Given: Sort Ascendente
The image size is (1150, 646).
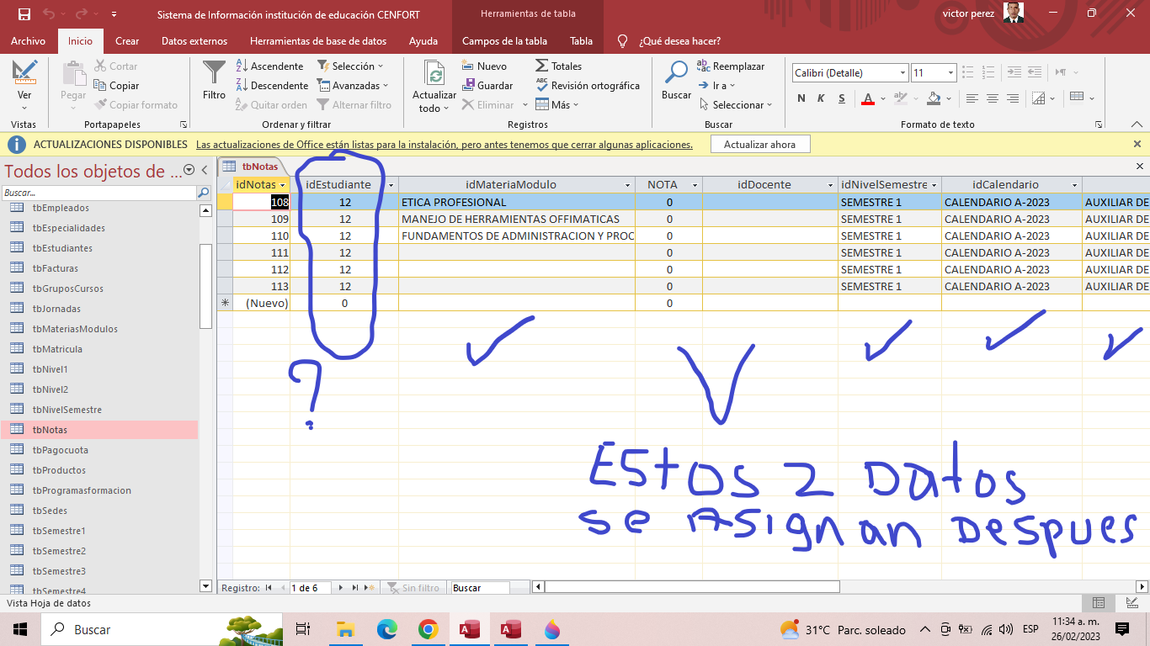Looking at the screenshot, I should click(269, 66).
